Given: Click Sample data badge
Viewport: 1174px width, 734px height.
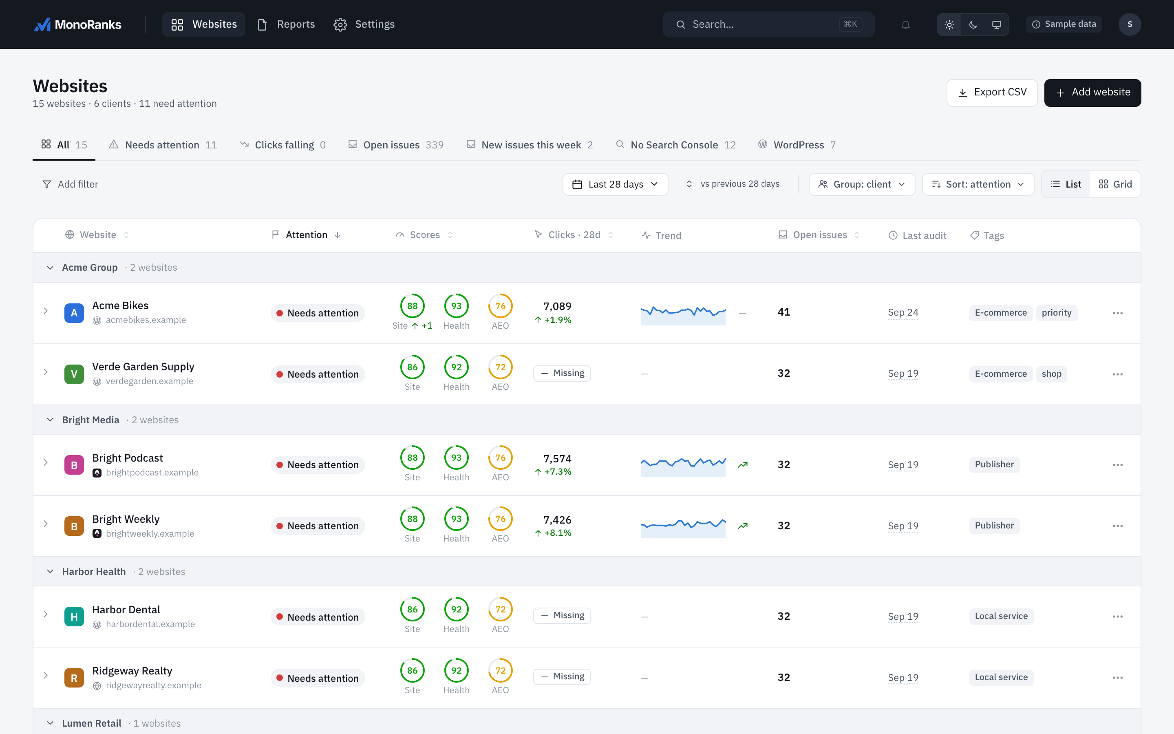Looking at the screenshot, I should click(1064, 24).
